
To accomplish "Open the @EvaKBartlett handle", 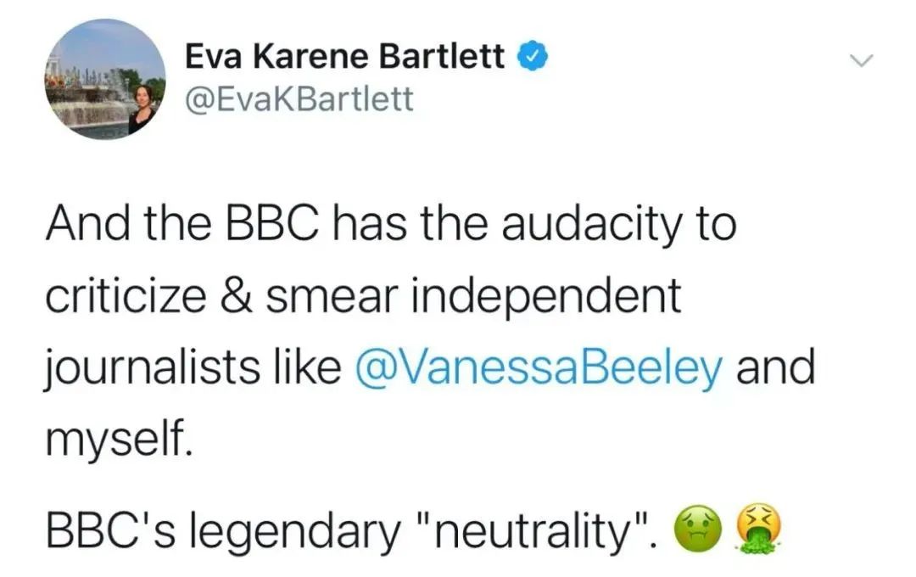I will [299, 99].
